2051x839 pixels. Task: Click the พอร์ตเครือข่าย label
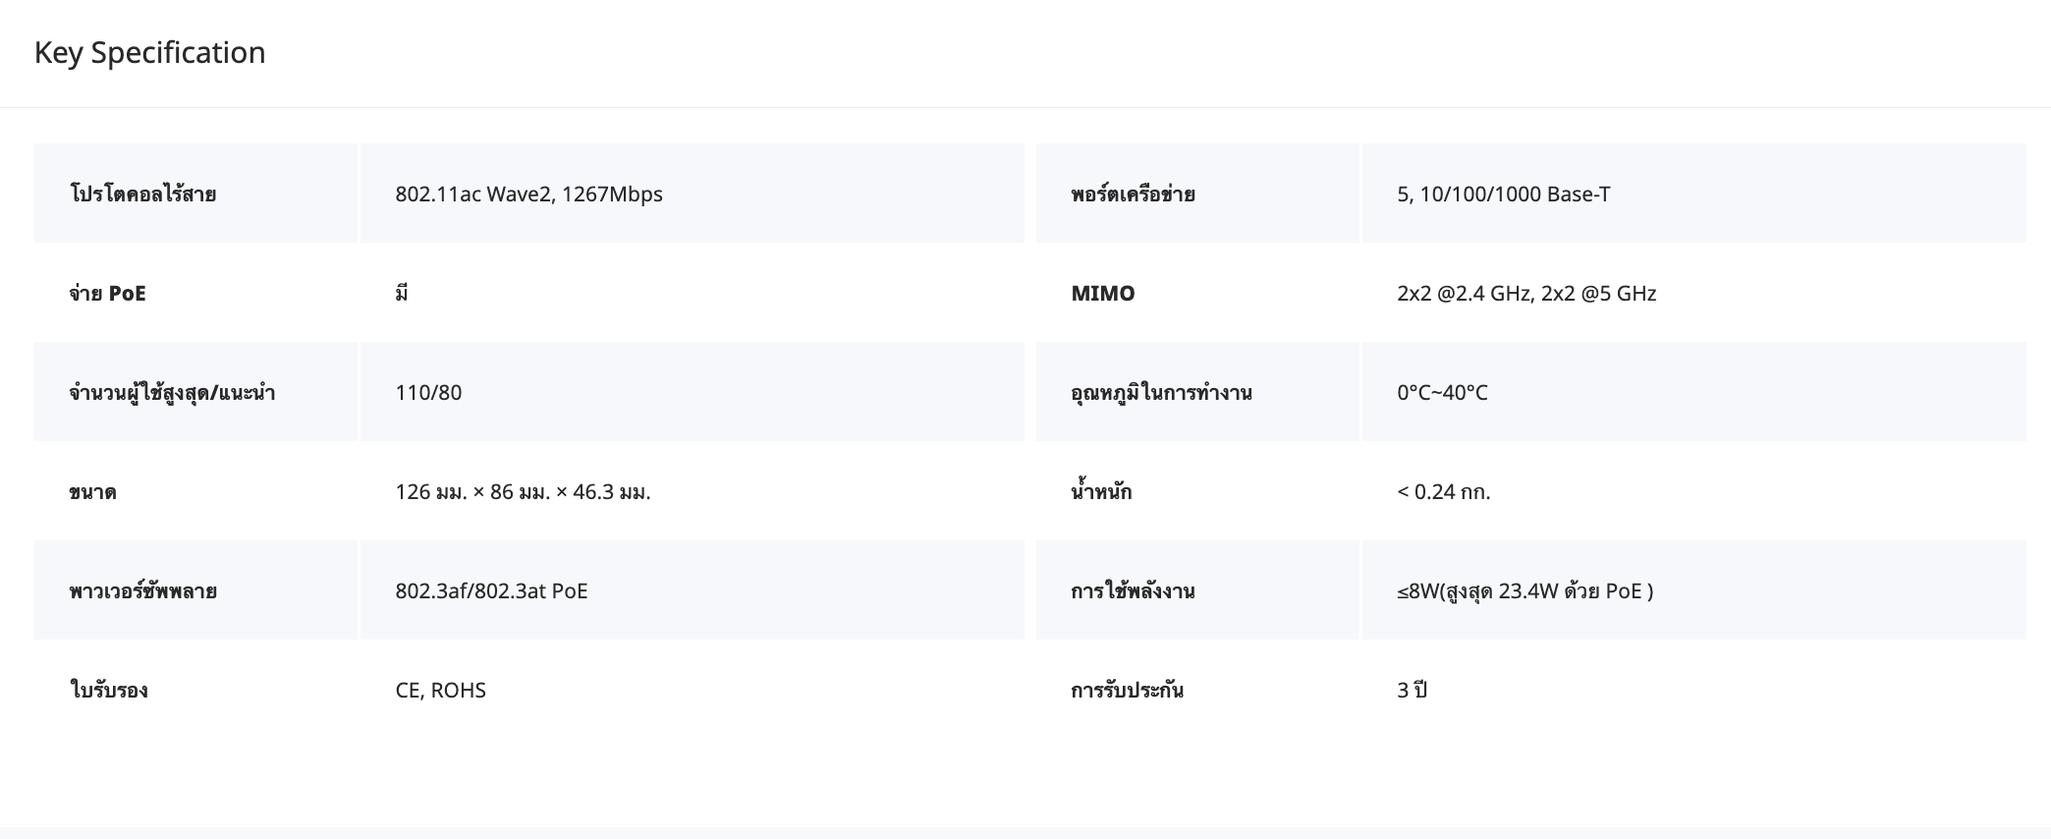[x=1133, y=195]
